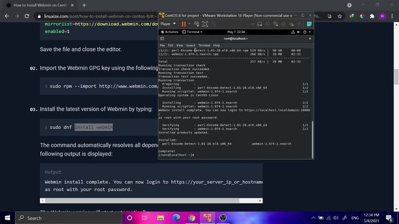This screenshot has width=399, height=224.
Task: Click the terminal new-tab icon in title bar
Action: [162, 39]
